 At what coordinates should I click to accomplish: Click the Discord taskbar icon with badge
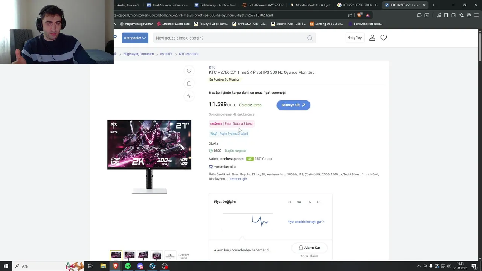(140, 266)
